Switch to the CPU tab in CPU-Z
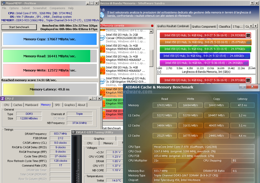This screenshot has height=183, width=260. (6, 105)
